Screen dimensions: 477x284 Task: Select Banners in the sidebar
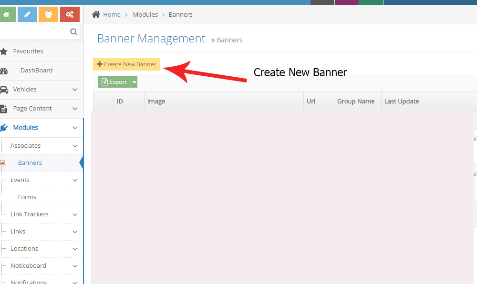[x=30, y=162]
